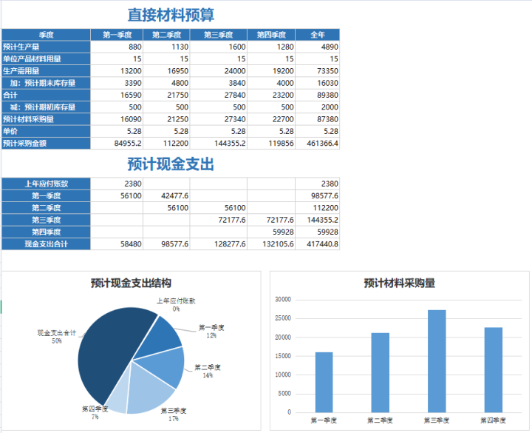Click the cell with value 1130
Viewport: 532px width, 433px height.
coord(166,47)
